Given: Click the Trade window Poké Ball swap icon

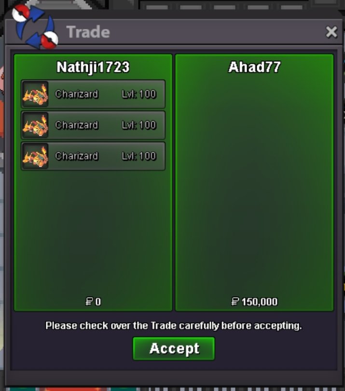Looking at the screenshot, I should coord(35,27).
